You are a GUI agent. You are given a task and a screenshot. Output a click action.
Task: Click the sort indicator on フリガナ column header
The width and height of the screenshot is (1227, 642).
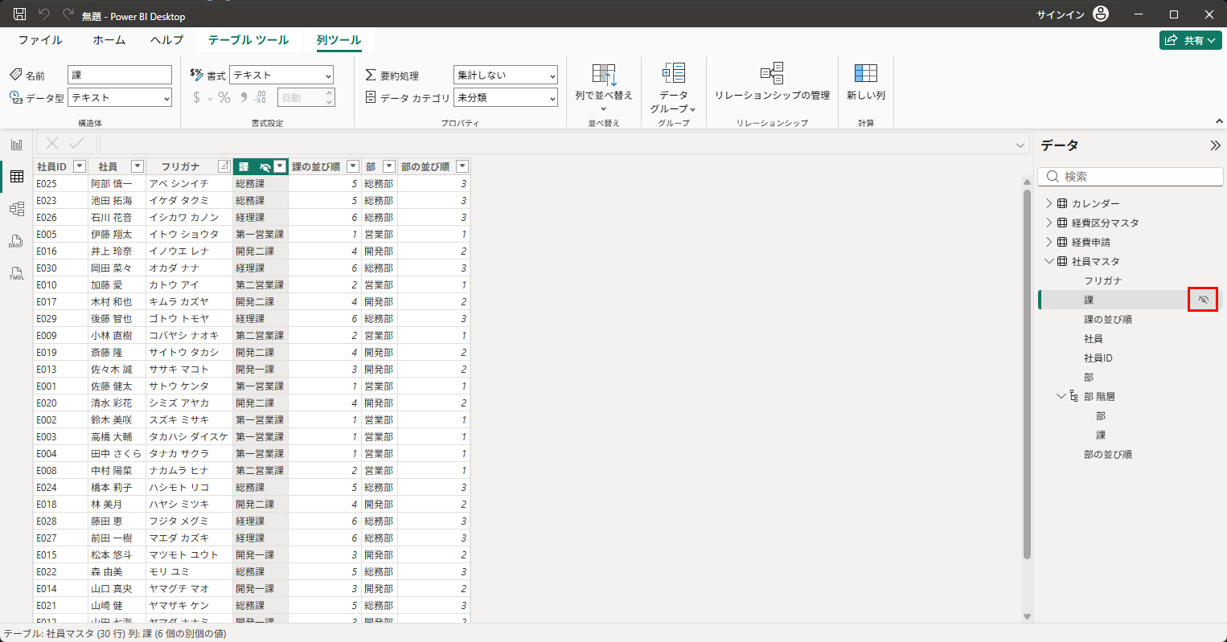224,166
